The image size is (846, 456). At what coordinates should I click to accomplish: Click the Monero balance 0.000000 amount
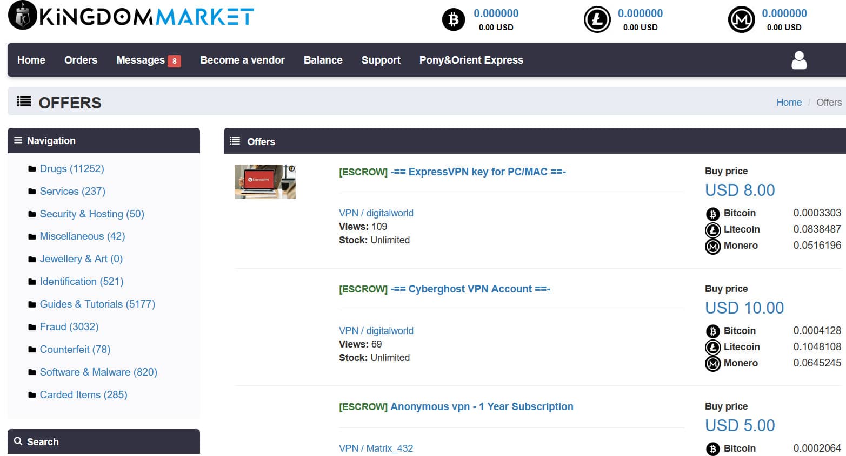pos(784,13)
